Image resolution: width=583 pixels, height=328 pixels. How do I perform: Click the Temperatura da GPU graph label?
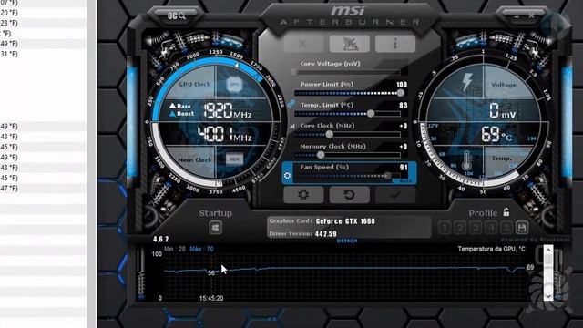point(491,249)
